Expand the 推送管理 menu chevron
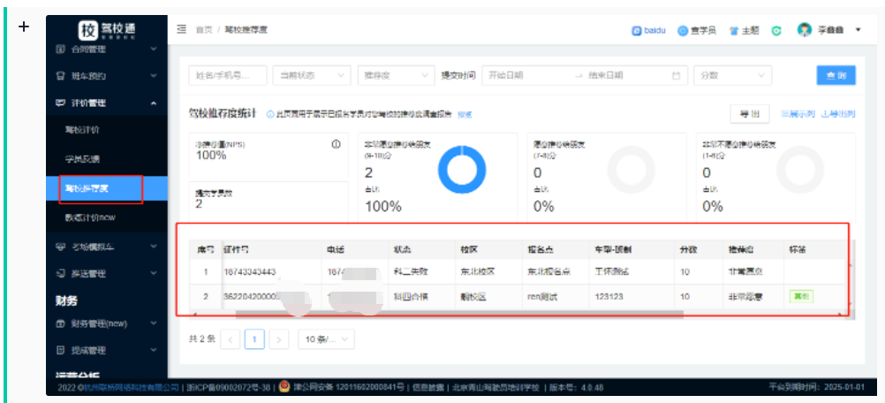This screenshot has height=403, width=885. pos(154,274)
